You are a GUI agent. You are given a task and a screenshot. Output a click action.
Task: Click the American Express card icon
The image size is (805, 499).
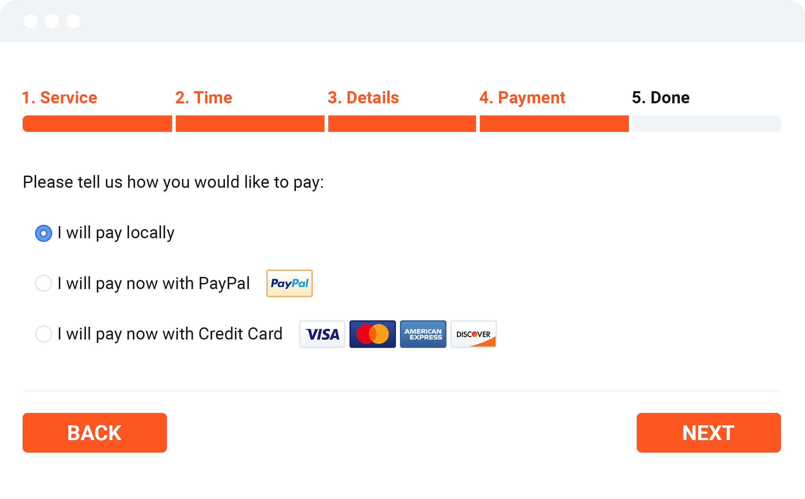(x=423, y=334)
